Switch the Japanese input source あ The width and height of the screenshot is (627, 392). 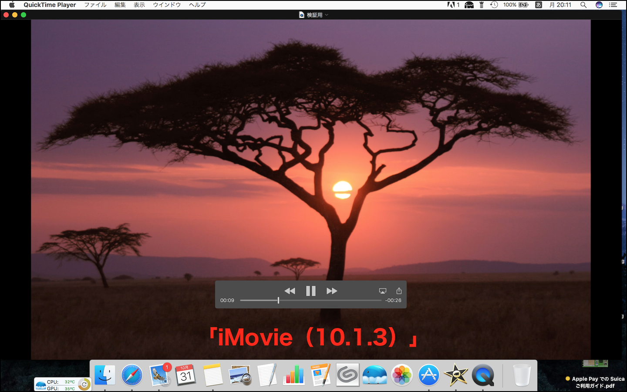(x=539, y=5)
